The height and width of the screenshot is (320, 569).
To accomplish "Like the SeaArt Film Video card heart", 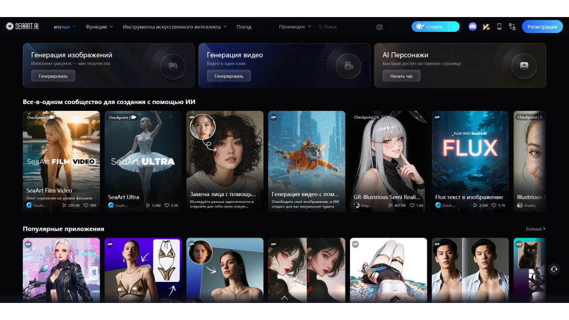I will [x=86, y=205].
